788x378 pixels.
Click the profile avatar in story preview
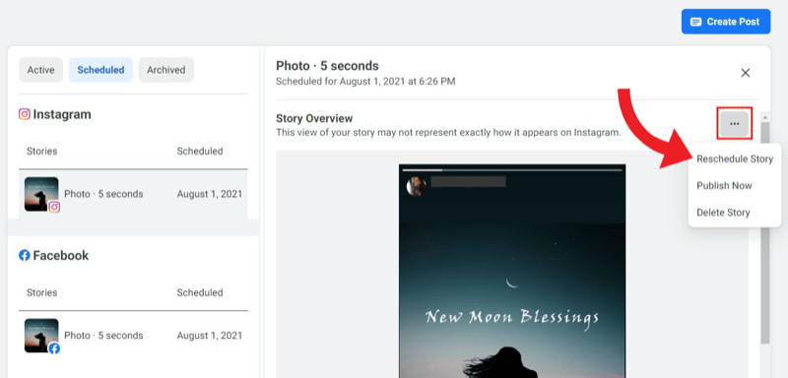pos(416,186)
